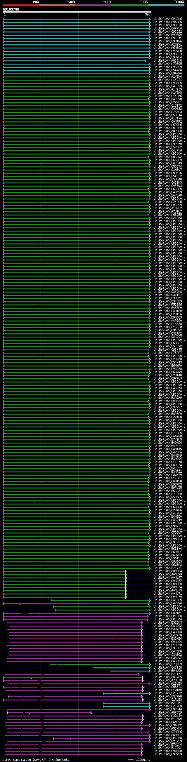Viewport: 187px width, 762px height.
Task: Select the UniRef100_B9P799 label
Action: (x=168, y=754)
